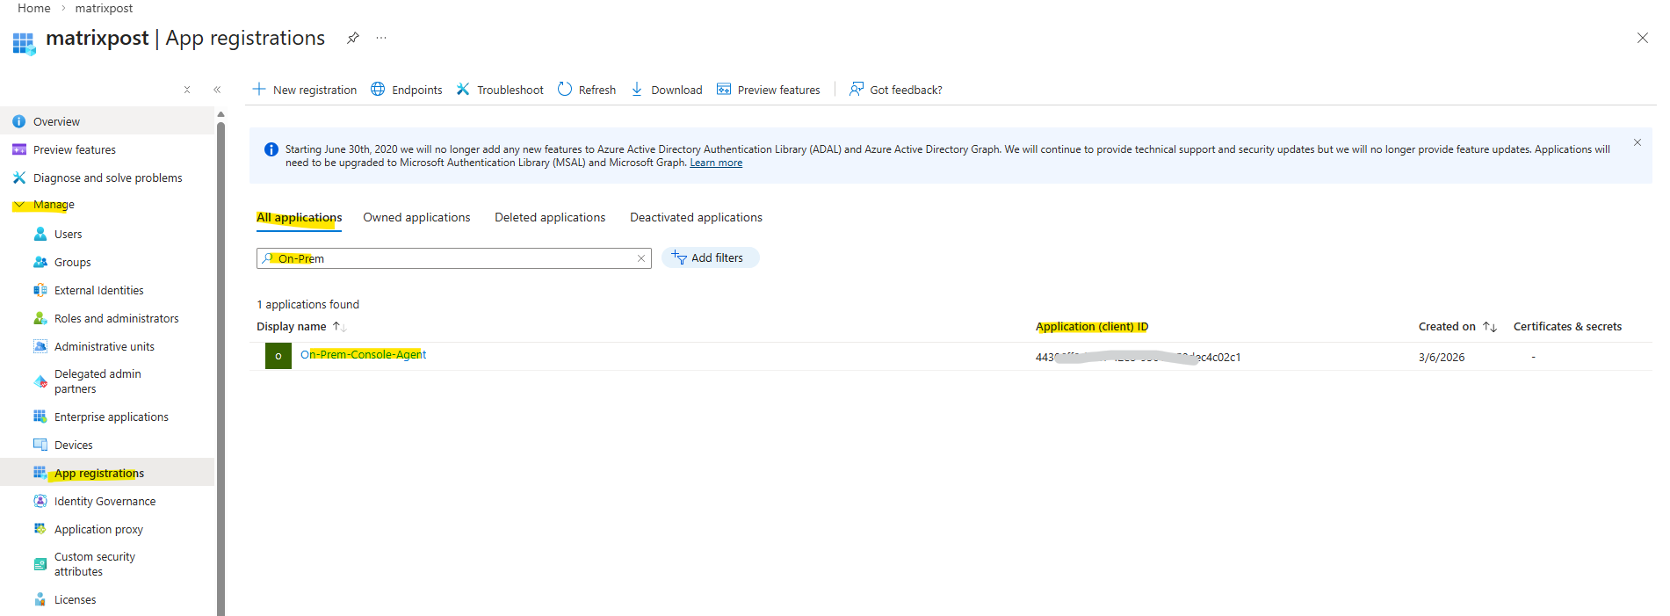Image resolution: width=1670 pixels, height=616 pixels.
Task: Open Overview in the sidebar
Action: pos(107,121)
